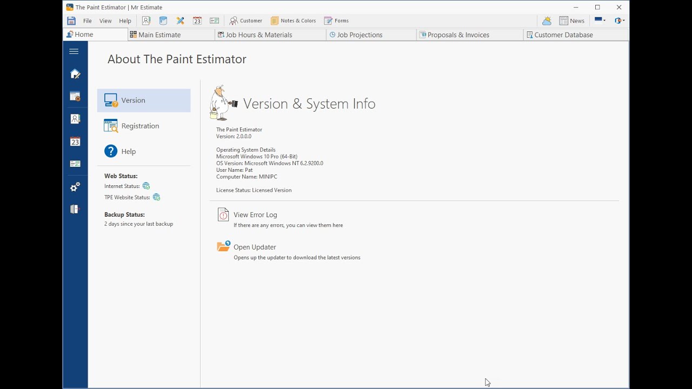Open the calendar icon in the blue sidebar
Viewport: 692px width, 389px height.
click(75, 142)
